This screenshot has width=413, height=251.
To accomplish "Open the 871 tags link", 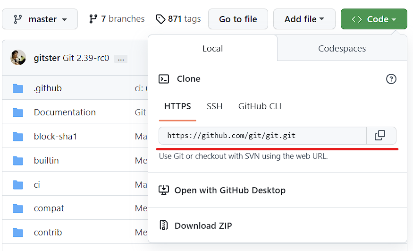I will [x=178, y=19].
